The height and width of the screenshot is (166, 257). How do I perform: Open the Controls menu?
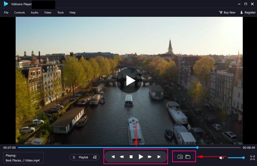click(20, 13)
